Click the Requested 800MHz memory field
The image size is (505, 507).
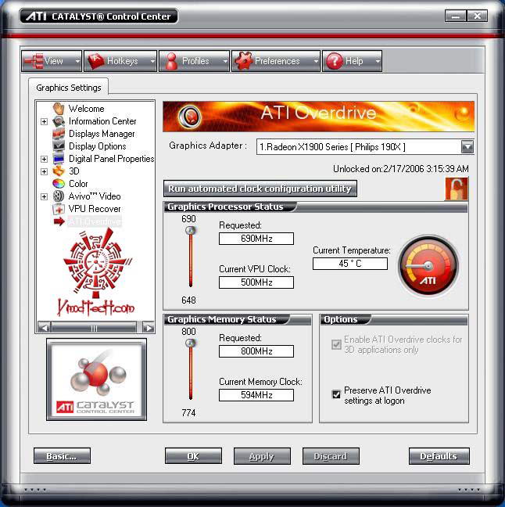256,351
